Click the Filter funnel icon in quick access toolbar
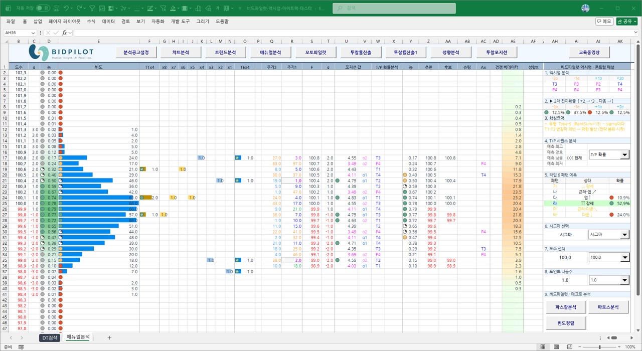Screen dimensions: 642x351 92,8
